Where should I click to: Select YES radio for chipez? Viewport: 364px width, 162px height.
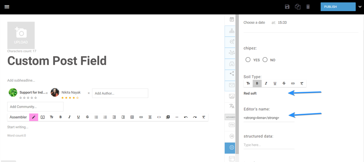tap(248, 60)
